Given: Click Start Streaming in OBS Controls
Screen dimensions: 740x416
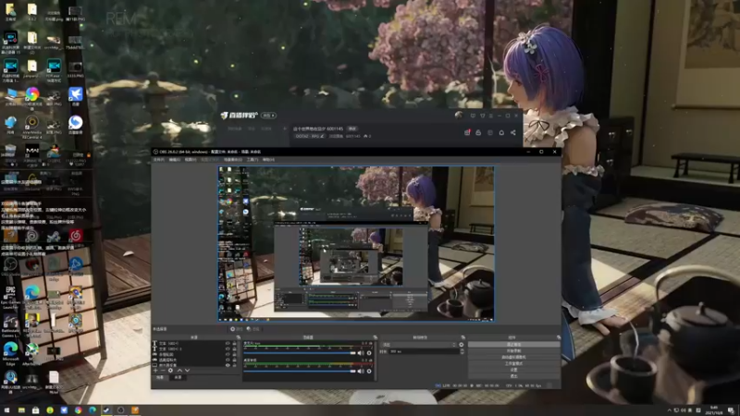Looking at the screenshot, I should pos(513,345).
